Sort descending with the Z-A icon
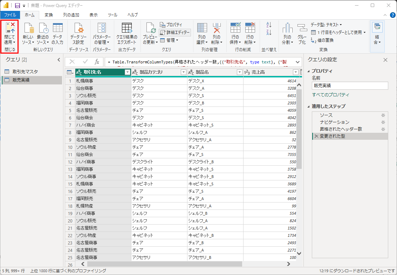 [x=269, y=33]
